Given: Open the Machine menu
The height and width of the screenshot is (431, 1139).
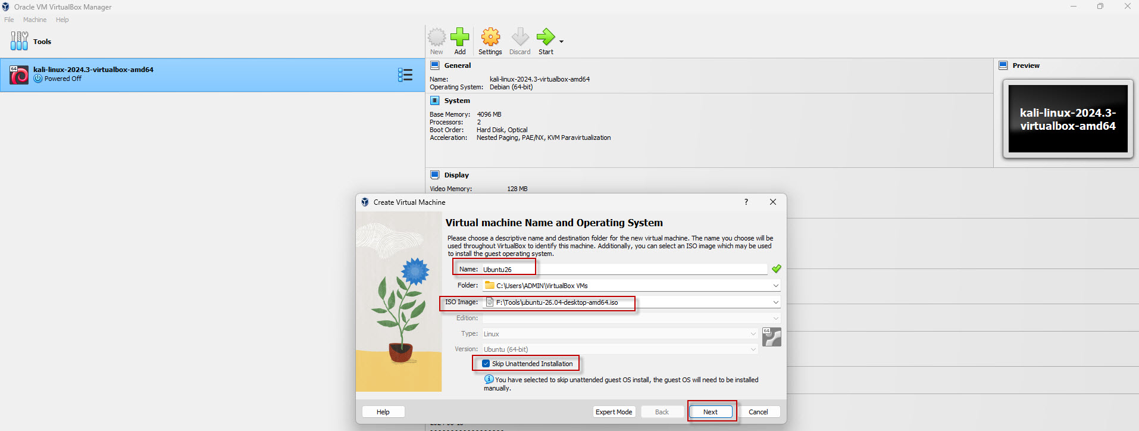Looking at the screenshot, I should 35,20.
